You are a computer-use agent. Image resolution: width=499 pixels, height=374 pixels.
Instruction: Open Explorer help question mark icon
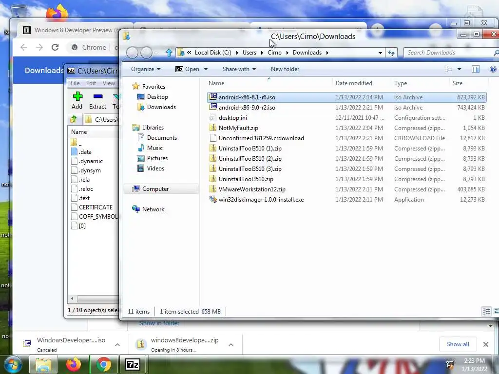493,69
